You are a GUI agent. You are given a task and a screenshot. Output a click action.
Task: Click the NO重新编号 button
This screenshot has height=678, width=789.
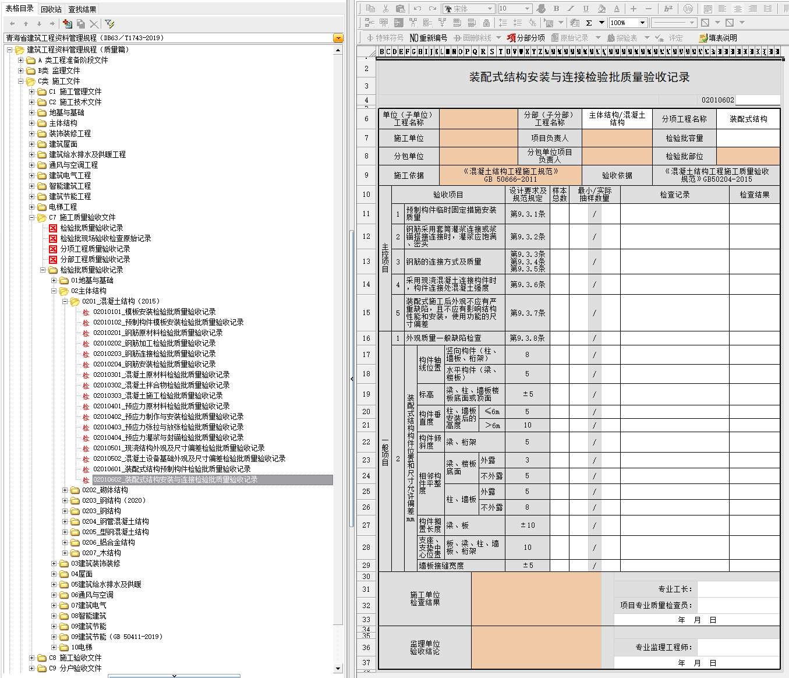pos(428,38)
